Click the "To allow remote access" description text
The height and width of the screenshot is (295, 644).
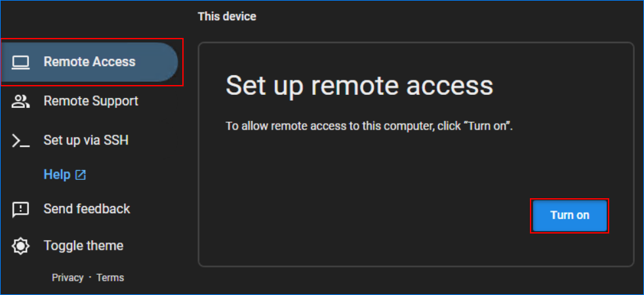(x=369, y=126)
